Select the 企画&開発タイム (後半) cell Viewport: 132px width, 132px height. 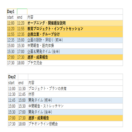(75, 52)
